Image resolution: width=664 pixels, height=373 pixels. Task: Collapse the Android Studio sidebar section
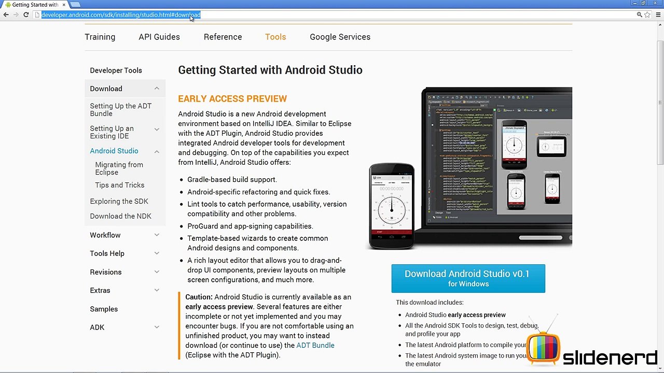(x=157, y=151)
